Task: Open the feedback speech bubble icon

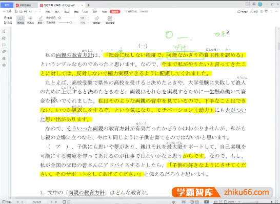Action: [267, 12]
